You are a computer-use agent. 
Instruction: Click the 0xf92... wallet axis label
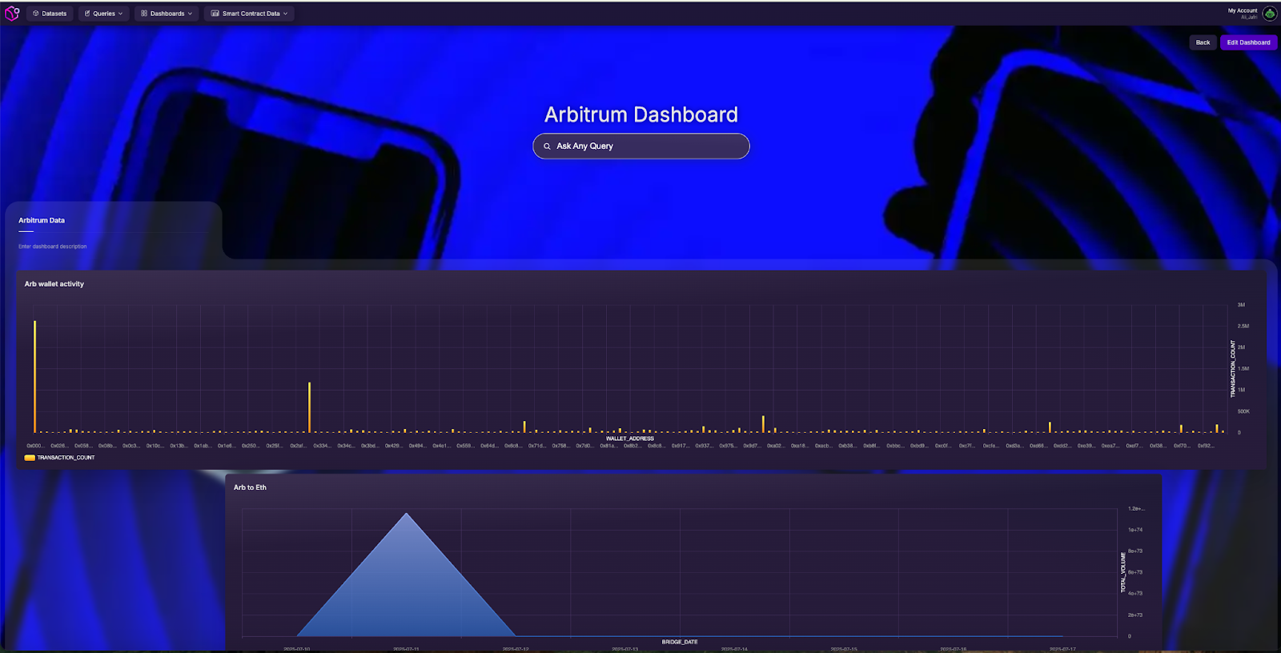(x=1206, y=446)
